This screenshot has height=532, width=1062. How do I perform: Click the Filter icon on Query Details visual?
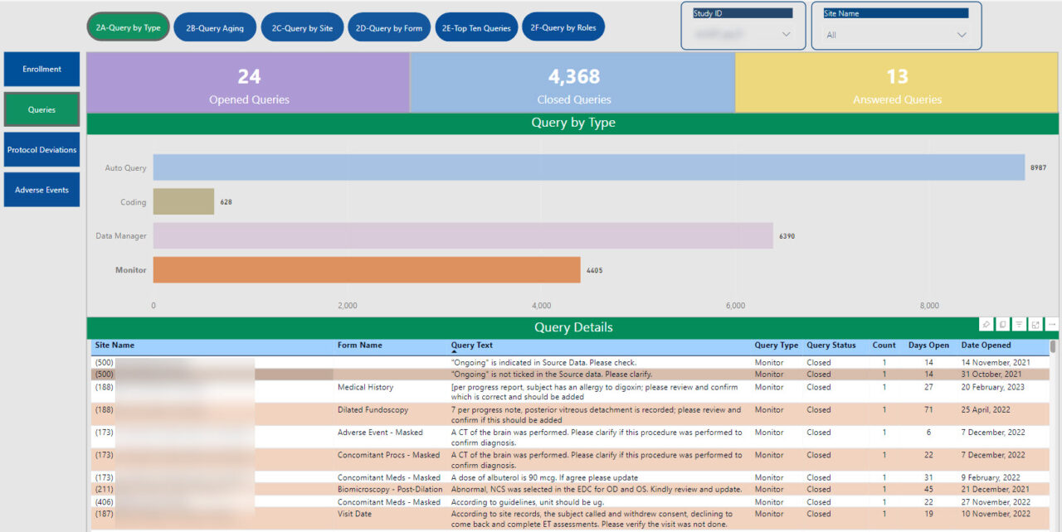tap(1019, 324)
